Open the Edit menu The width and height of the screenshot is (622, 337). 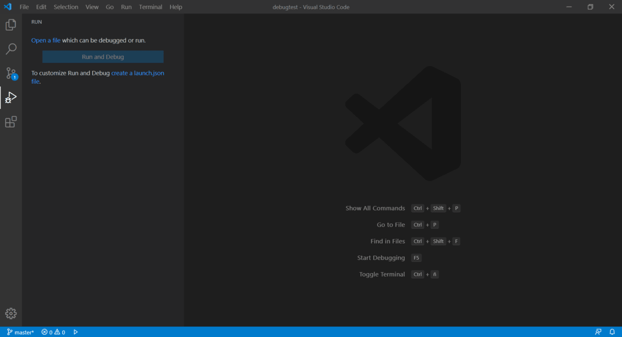coord(41,7)
